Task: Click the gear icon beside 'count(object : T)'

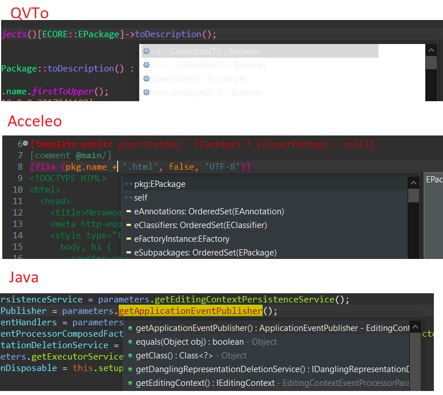Action: [x=146, y=79]
